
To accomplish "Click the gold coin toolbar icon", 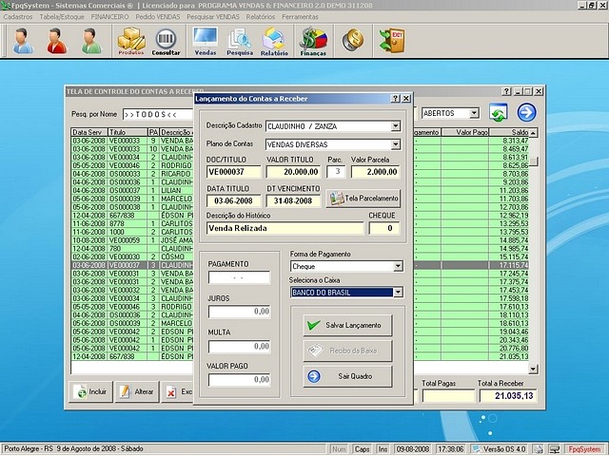I will [353, 40].
